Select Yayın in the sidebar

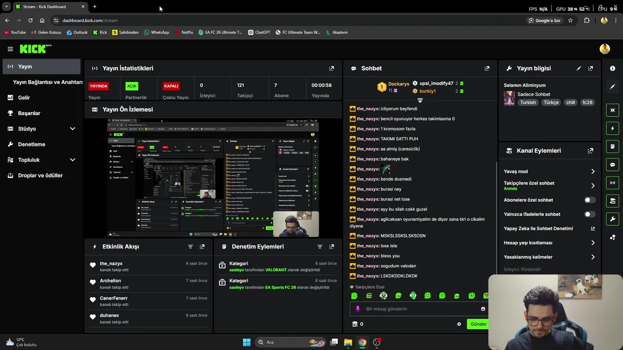point(41,67)
